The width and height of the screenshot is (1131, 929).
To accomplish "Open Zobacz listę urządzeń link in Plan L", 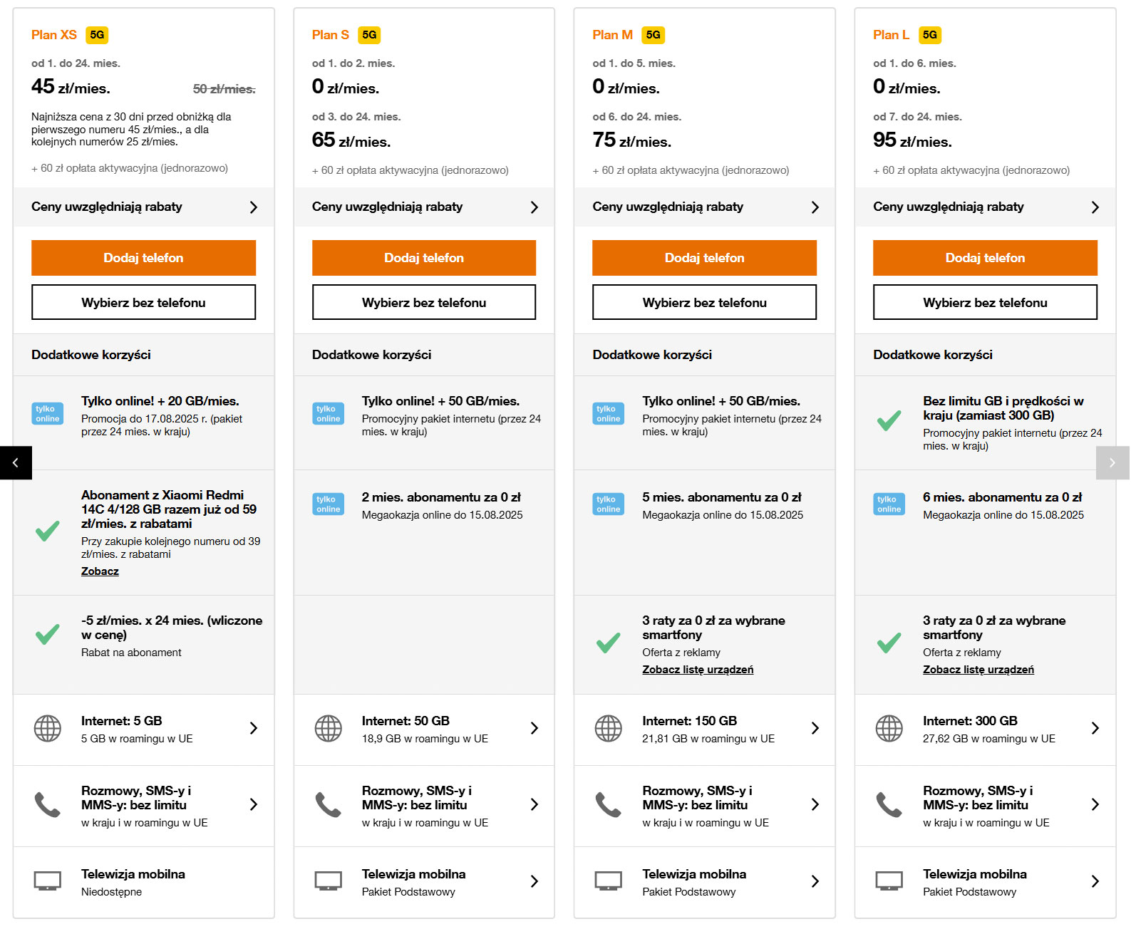I will pos(978,670).
